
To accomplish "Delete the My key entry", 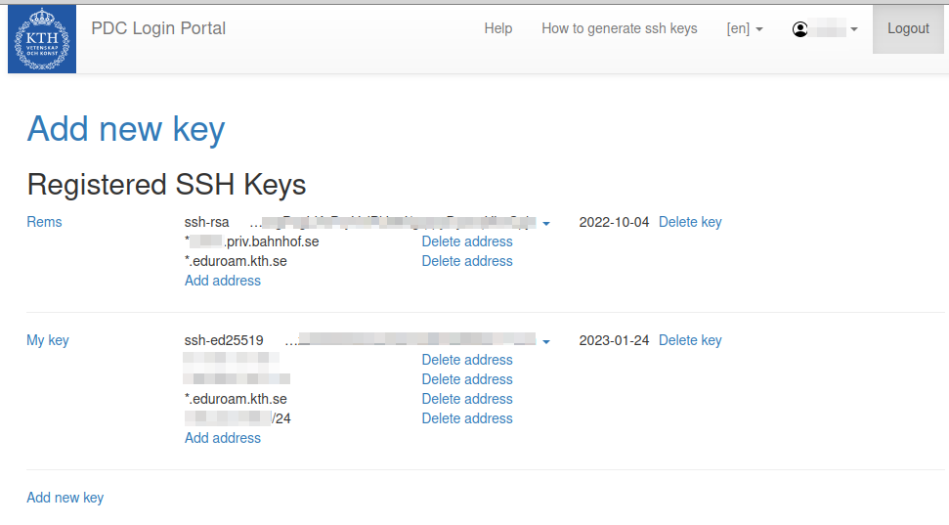I will pos(690,340).
